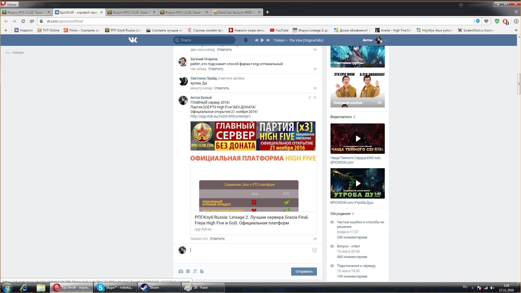Screen dimensions: 521x293
Task: Open the emoji smiley picker
Action: 314,250
